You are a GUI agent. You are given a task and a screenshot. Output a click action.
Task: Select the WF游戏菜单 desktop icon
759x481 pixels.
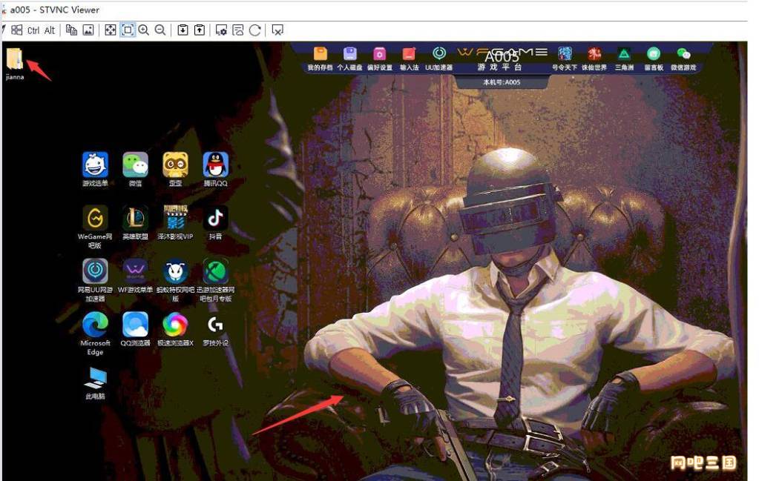click(x=135, y=276)
